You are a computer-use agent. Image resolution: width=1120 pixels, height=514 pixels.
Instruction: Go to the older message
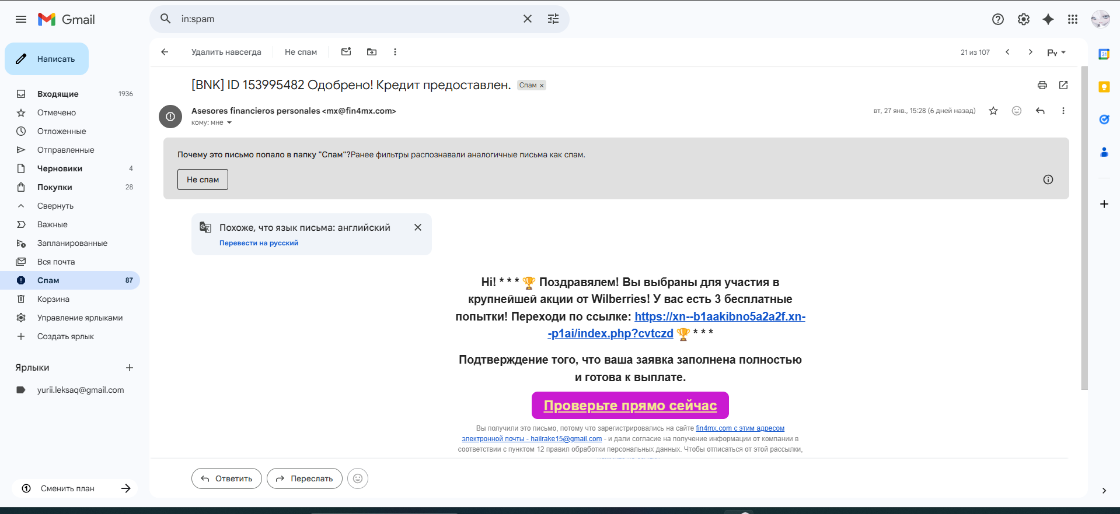(1031, 52)
